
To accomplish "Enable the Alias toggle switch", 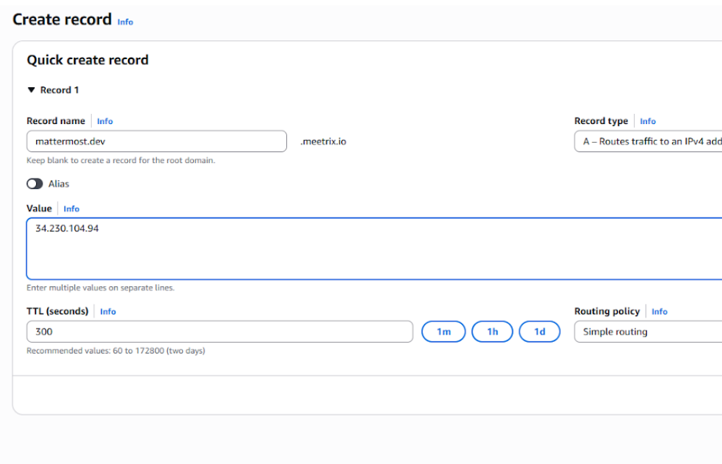I will 35,184.
